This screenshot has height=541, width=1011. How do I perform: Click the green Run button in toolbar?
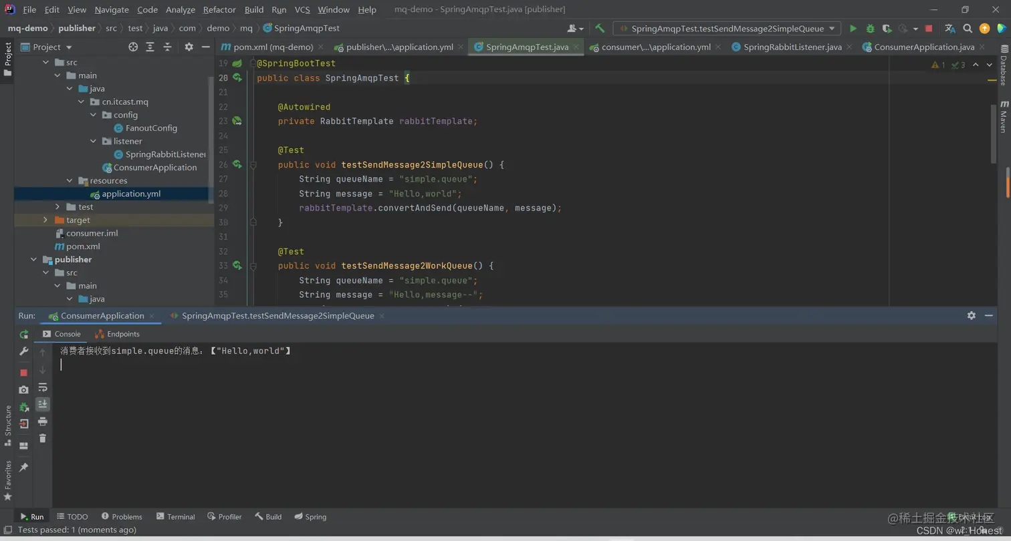point(853,29)
